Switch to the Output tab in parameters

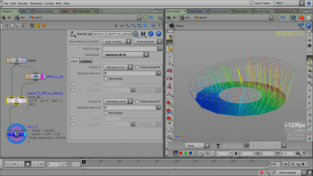[x=86, y=61]
